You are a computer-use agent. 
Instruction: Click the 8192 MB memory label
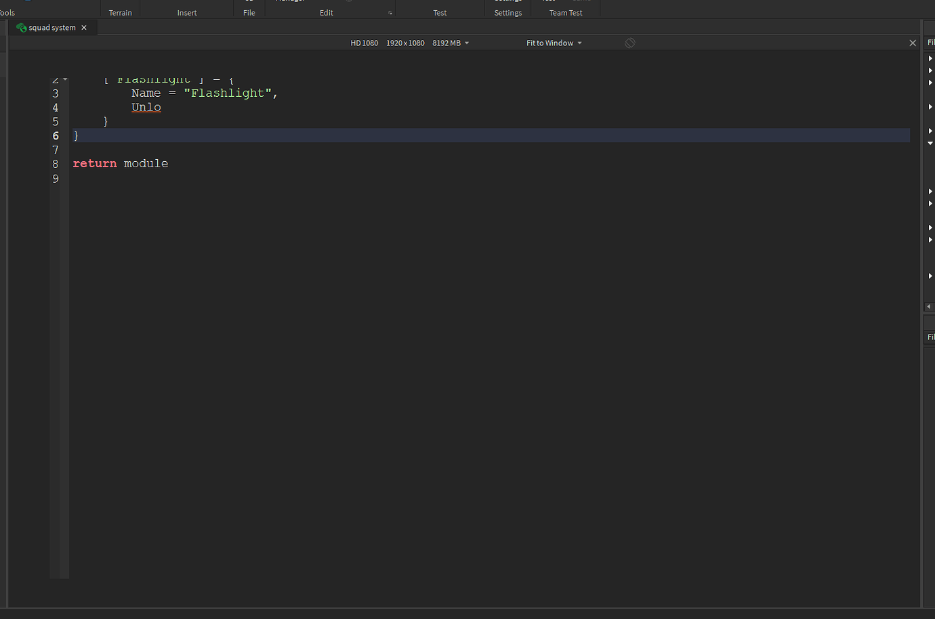(446, 43)
